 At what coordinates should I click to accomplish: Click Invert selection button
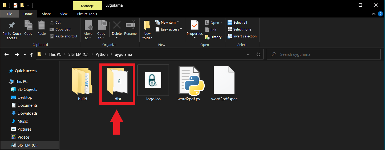pyautogui.click(x=242, y=36)
